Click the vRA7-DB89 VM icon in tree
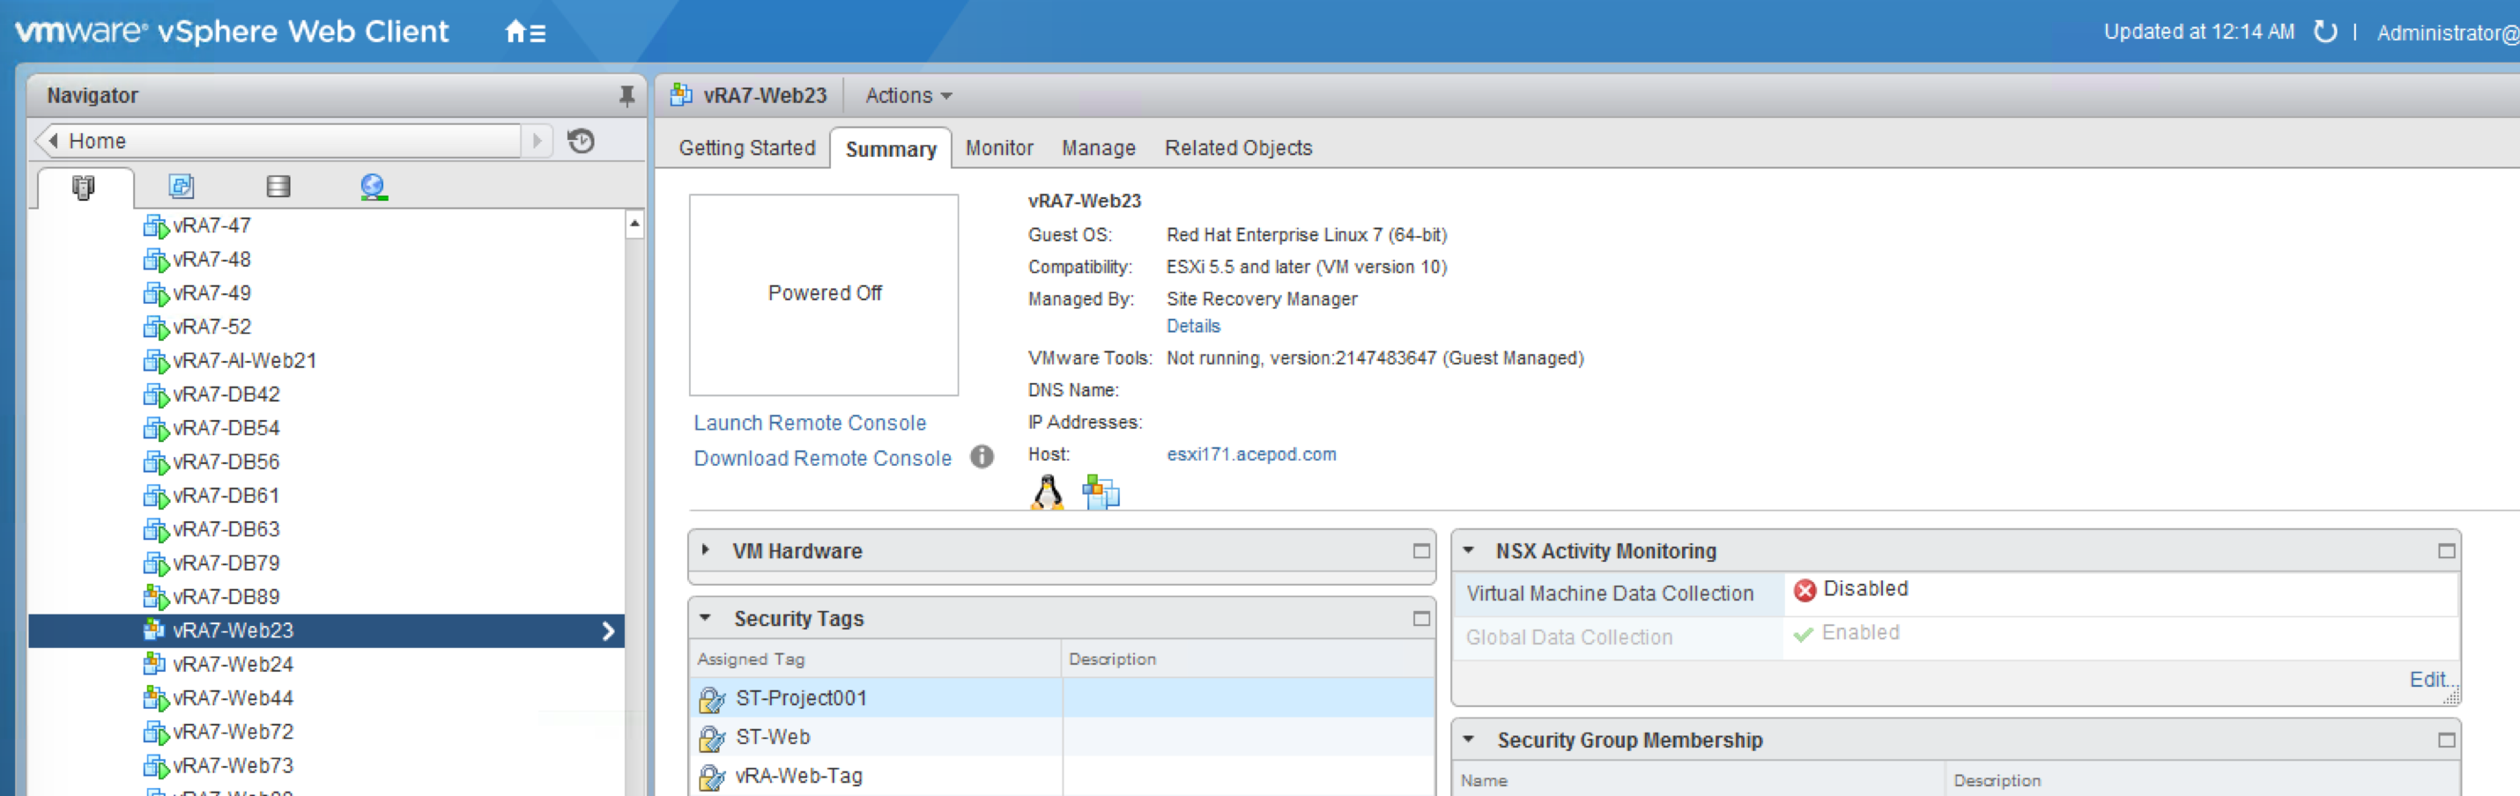Viewport: 2520px width, 796px height. point(156,596)
